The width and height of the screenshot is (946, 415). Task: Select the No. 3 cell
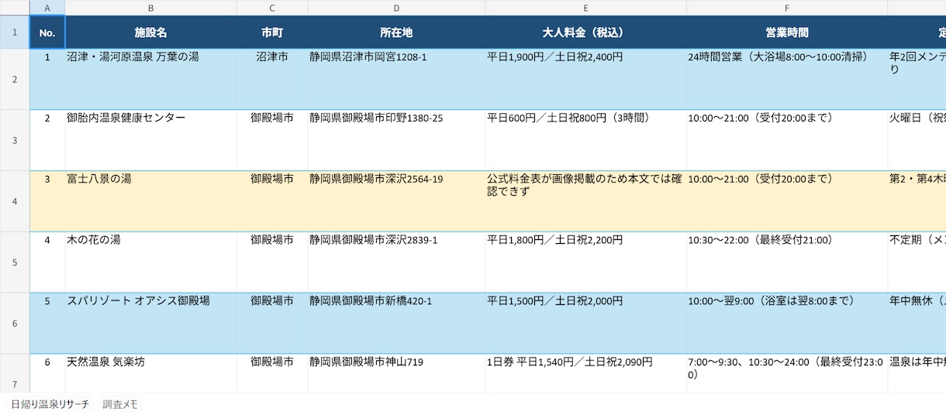click(47, 201)
